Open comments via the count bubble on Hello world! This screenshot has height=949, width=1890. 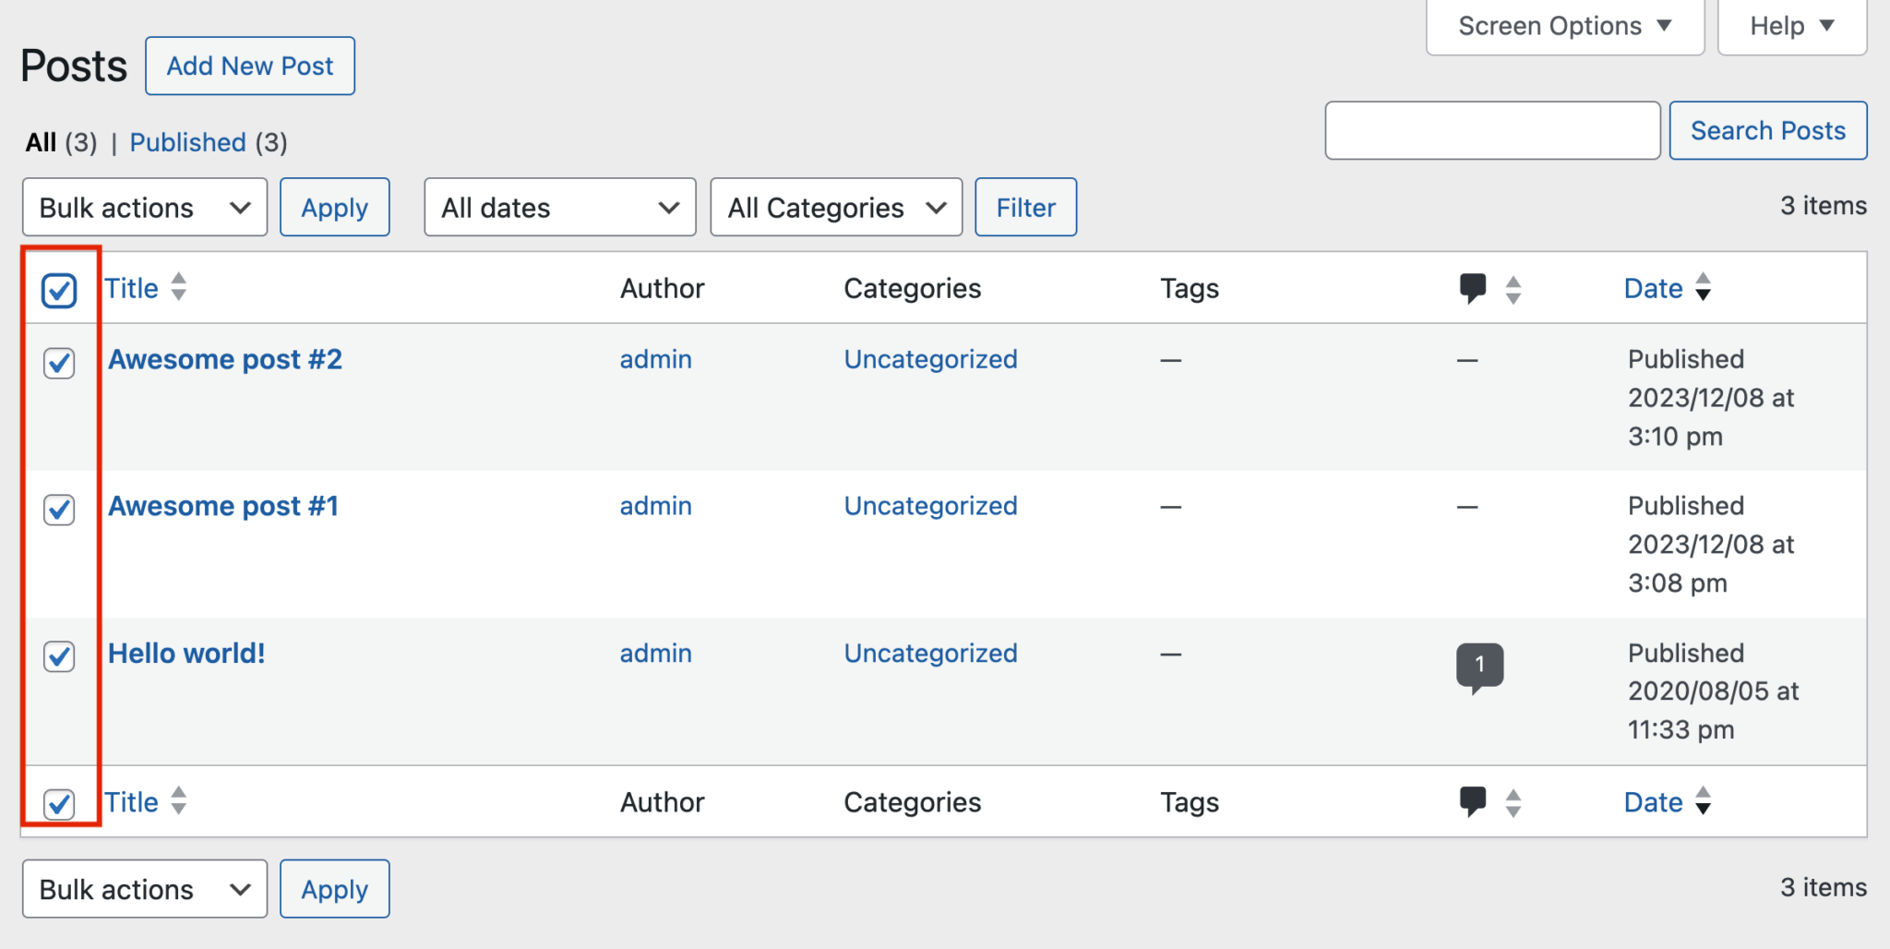1478,664
